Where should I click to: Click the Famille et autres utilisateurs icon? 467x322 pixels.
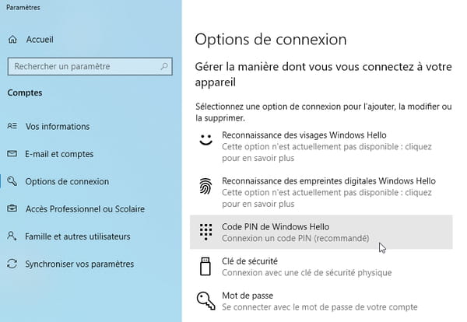(x=12, y=236)
